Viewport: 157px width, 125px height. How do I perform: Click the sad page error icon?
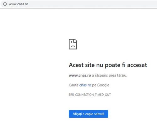click(x=73, y=44)
